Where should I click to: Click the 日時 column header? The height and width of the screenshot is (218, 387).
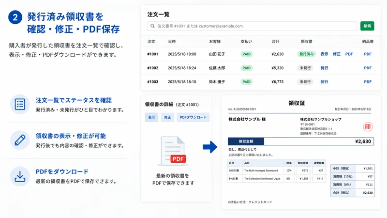pyautogui.click(x=172, y=41)
